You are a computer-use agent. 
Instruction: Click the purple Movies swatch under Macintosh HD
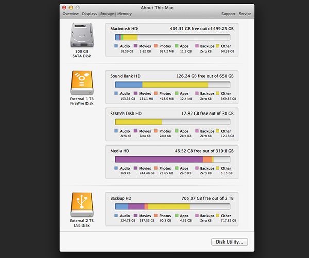pos(135,46)
